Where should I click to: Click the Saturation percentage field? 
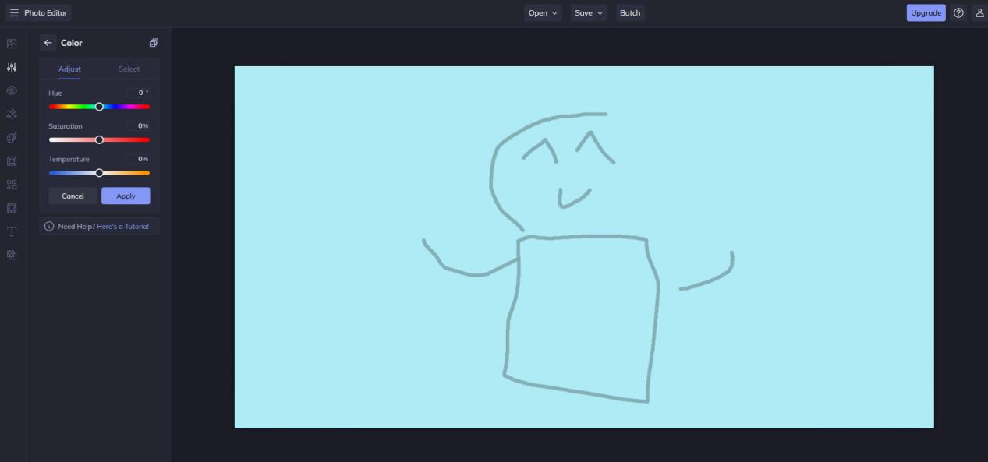[x=138, y=125]
